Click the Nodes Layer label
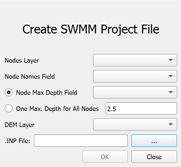Image resolution: width=181 pixels, height=167 pixels. point(22,60)
